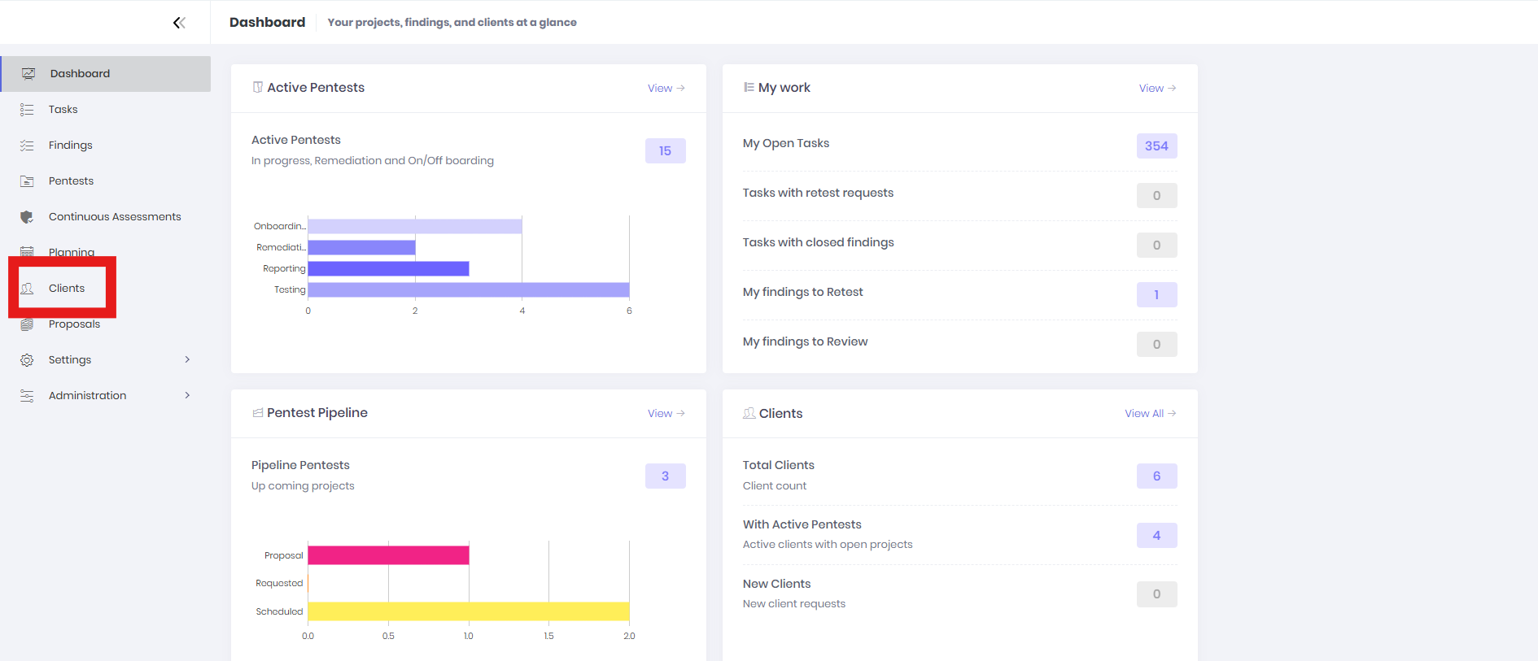
Task: Click the Pentests icon in sidebar
Action: click(27, 181)
